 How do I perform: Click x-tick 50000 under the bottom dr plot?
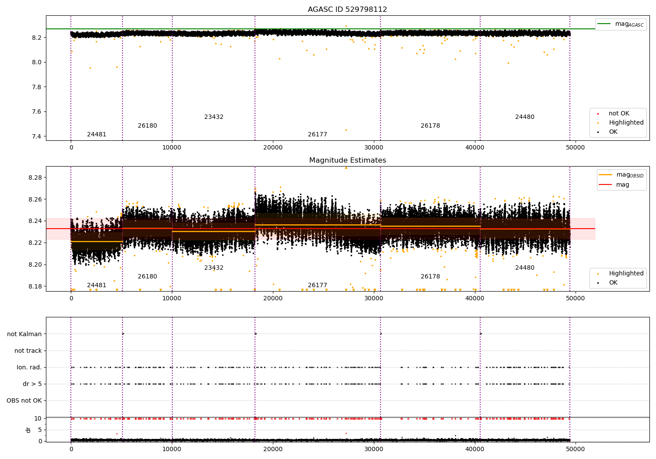[576, 449]
